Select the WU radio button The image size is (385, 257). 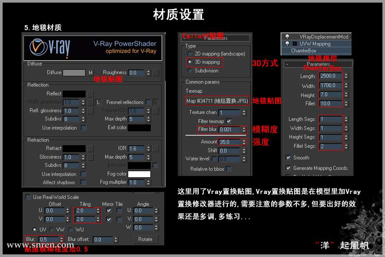71,230
